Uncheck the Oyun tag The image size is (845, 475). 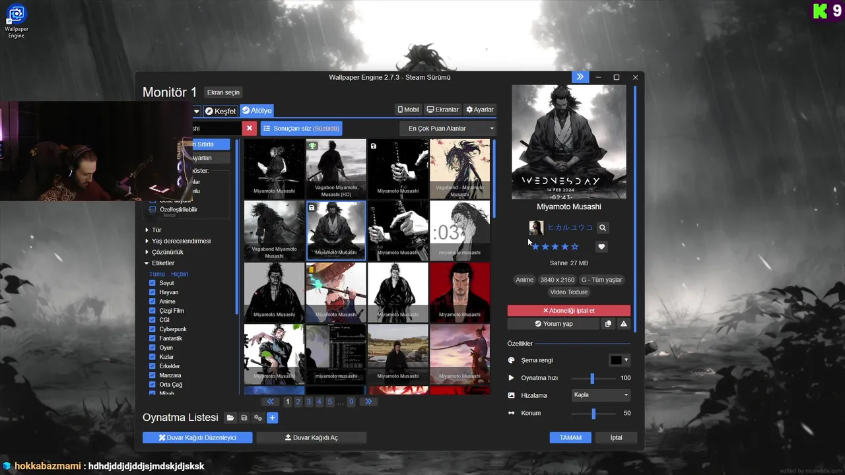152,348
